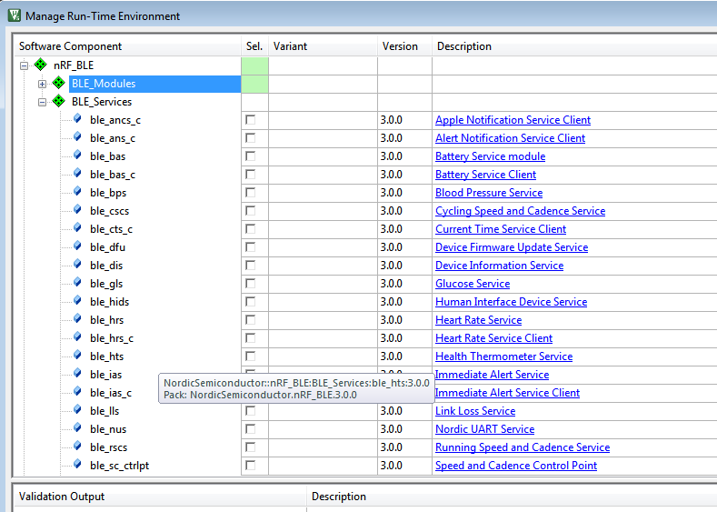
Task: Check the ble_rscs selection box
Action: pos(251,447)
